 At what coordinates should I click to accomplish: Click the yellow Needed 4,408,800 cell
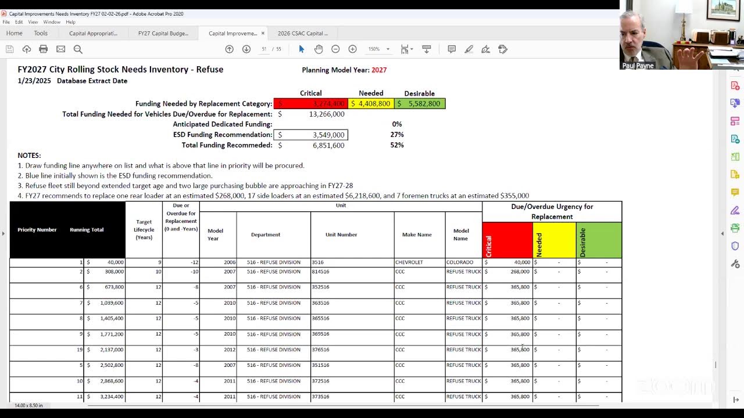pyautogui.click(x=371, y=103)
